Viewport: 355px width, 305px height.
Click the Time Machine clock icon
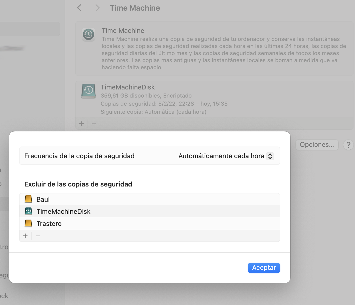click(x=88, y=34)
